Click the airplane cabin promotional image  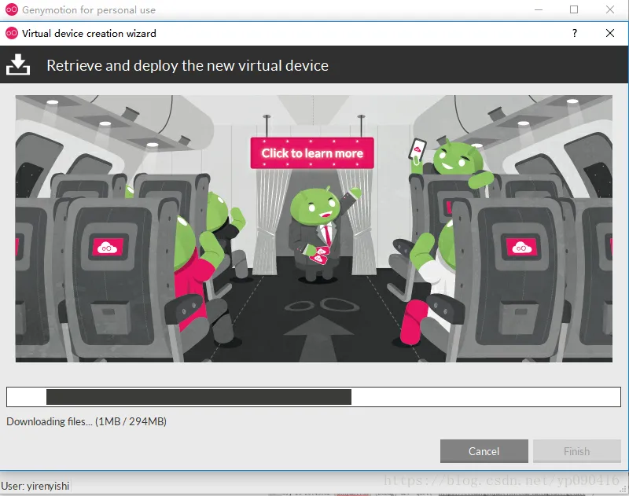(314, 229)
